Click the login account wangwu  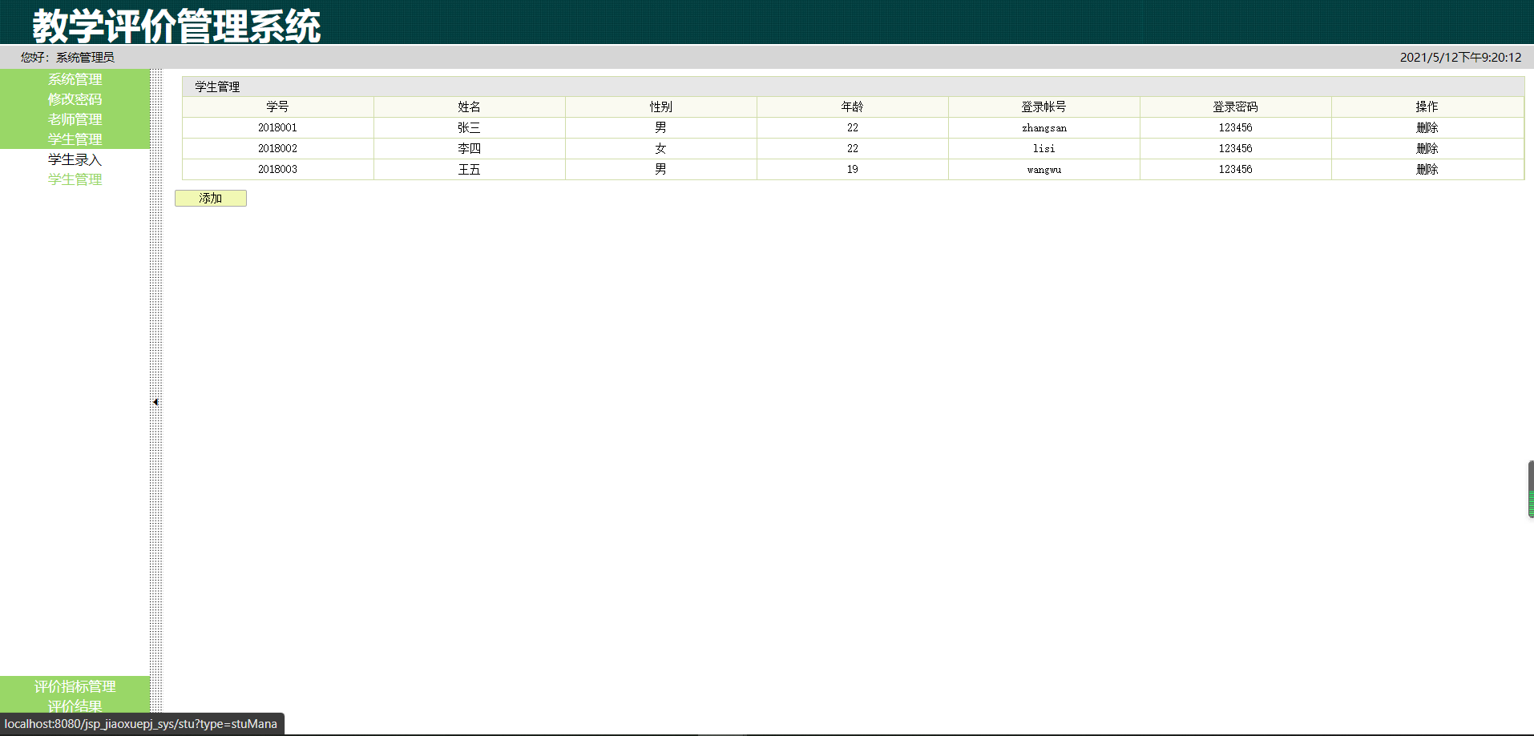click(x=1044, y=169)
